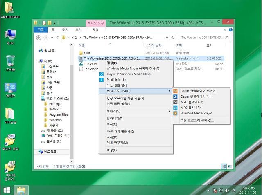Image resolution: width=262 pixels, height=195 pixels.
Task: Expand 보내기(N) submenu
Action: tap(136, 111)
